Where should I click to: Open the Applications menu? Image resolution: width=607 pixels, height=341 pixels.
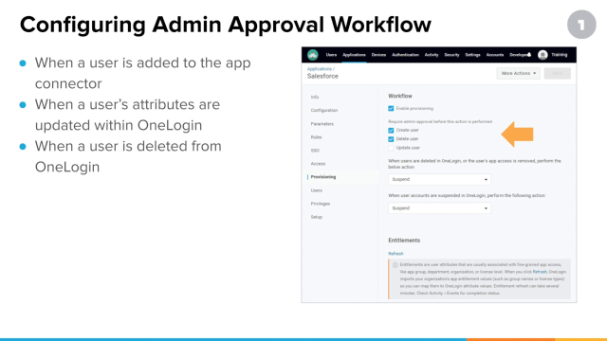[x=354, y=55]
